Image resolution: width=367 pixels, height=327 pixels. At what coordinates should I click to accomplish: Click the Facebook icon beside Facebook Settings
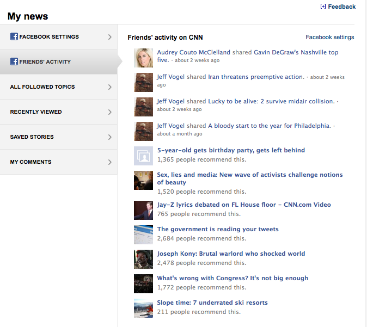(14, 36)
